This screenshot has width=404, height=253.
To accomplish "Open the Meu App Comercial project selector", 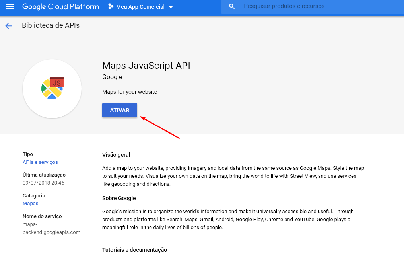I will [x=141, y=7].
